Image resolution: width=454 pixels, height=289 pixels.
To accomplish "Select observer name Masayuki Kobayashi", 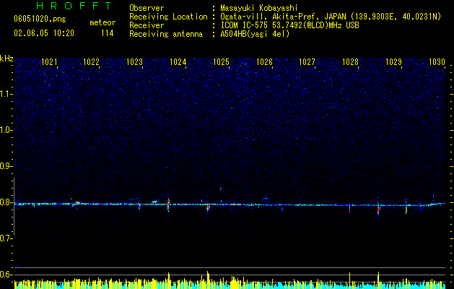I will [x=259, y=8].
